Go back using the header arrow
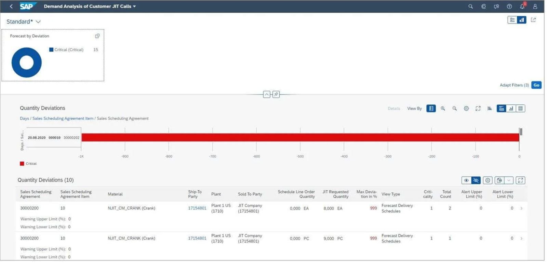This screenshot has width=547, height=263. 11,6
